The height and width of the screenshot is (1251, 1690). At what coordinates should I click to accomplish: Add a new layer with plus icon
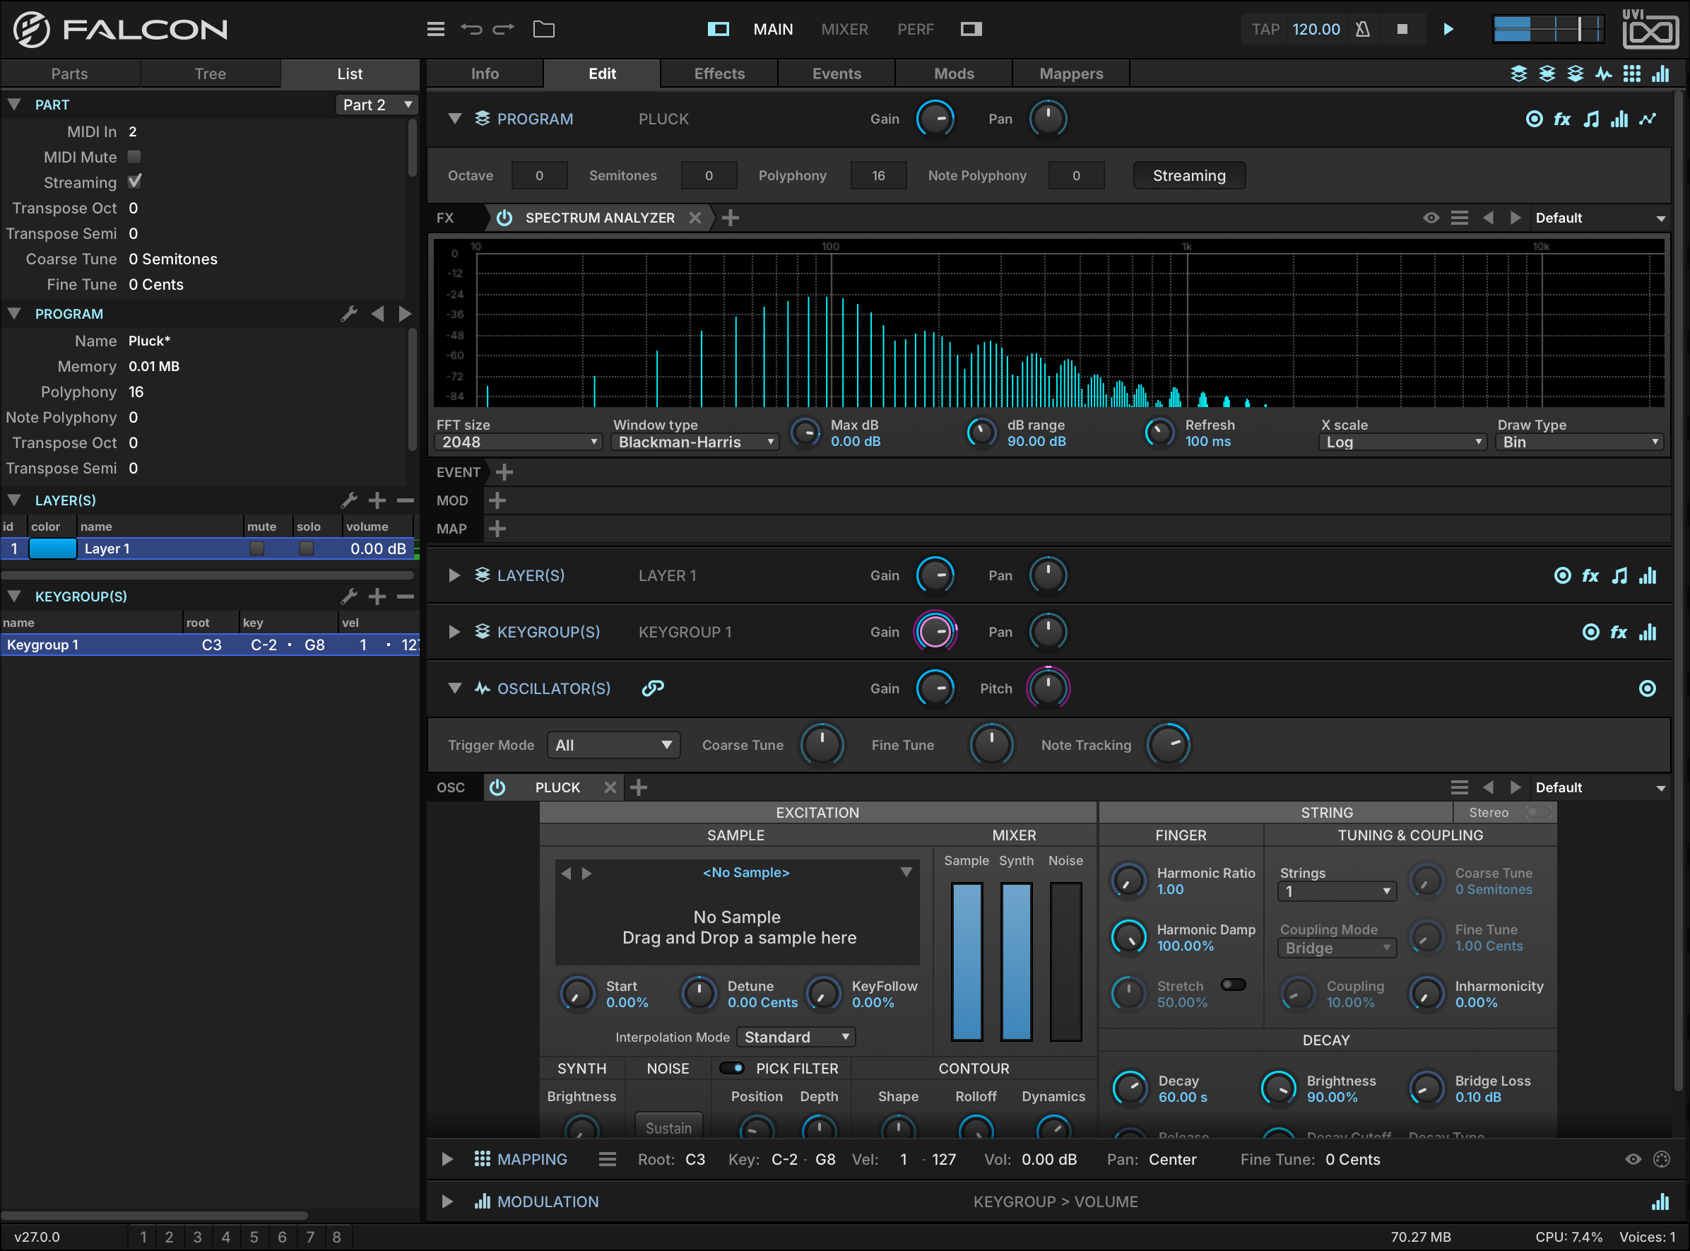tap(377, 500)
